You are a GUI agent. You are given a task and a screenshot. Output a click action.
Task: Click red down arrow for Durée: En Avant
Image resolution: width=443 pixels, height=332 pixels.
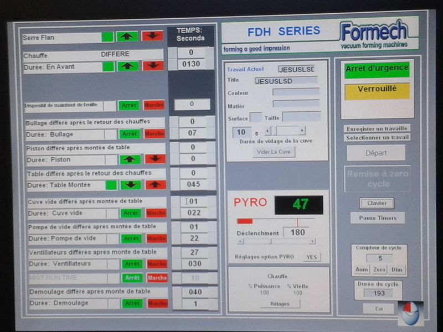[x=153, y=66]
